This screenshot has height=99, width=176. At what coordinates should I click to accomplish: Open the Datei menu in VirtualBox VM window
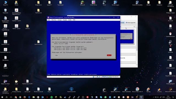[x=49, y=20]
